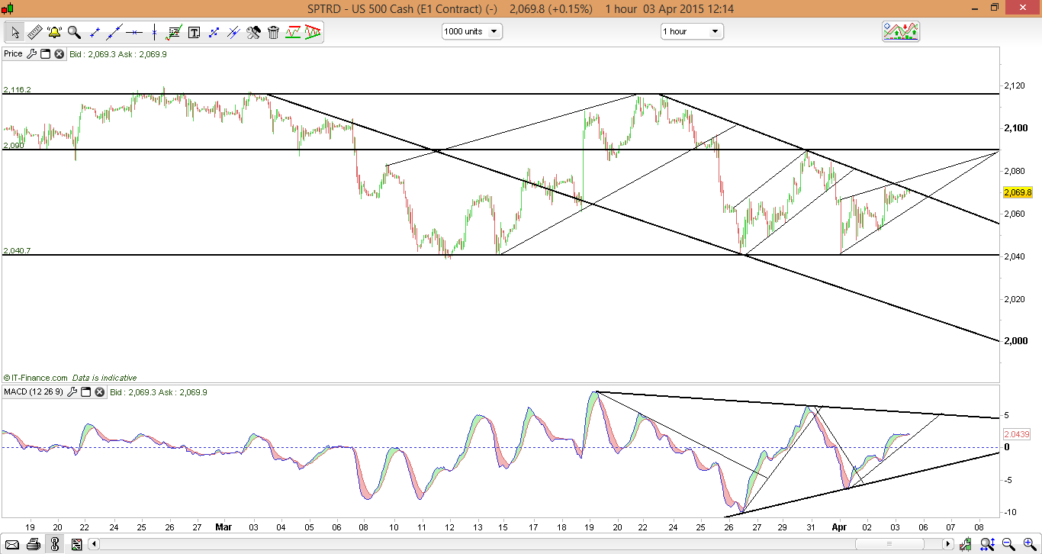The width and height of the screenshot is (1042, 554).
Task: Open the indicator add tool with green checkmark
Action: pyautogui.click(x=174, y=32)
